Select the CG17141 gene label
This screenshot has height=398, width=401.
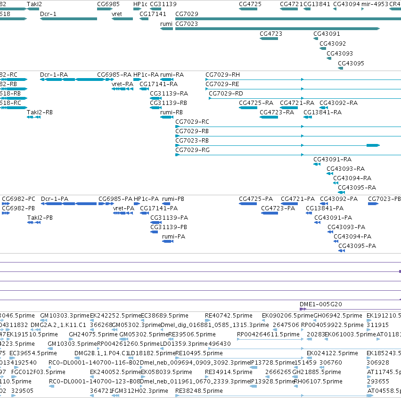tap(153, 14)
